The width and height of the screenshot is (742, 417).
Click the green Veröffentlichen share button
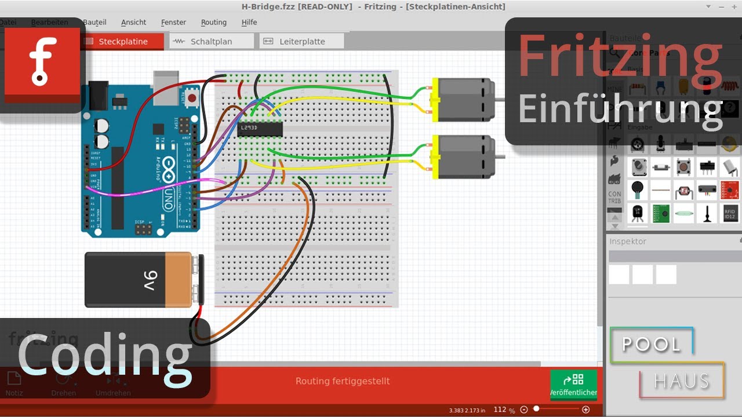click(x=573, y=385)
